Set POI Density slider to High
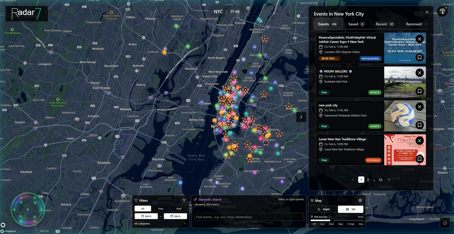Screen dimensions: 454x234 (x=340, y=220)
